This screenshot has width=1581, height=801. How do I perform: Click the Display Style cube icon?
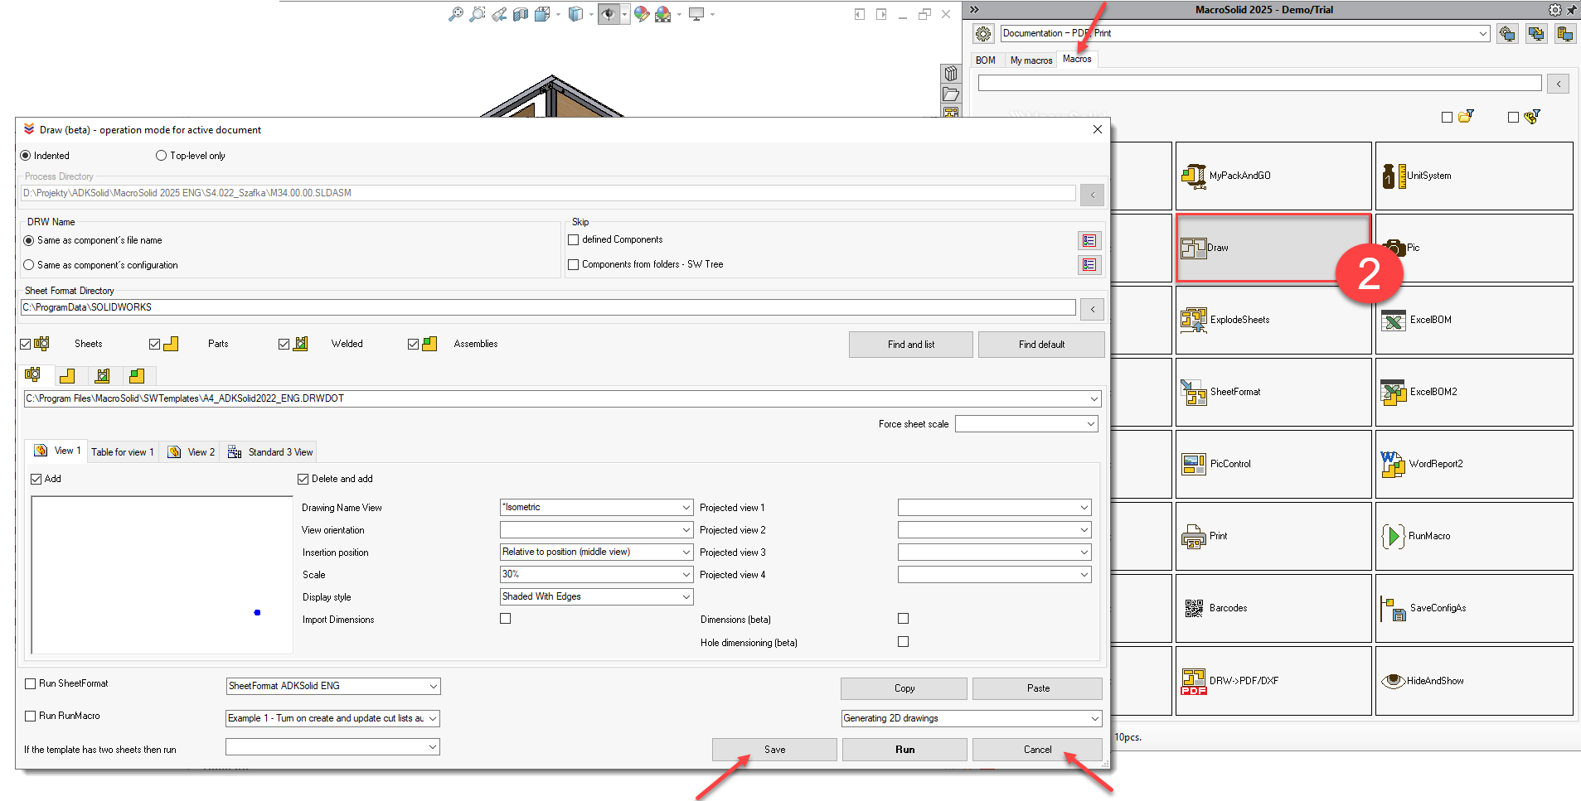tap(575, 14)
